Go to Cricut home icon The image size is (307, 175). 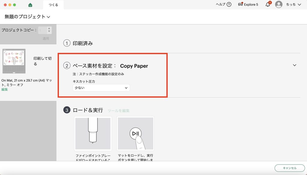coord(30,5)
